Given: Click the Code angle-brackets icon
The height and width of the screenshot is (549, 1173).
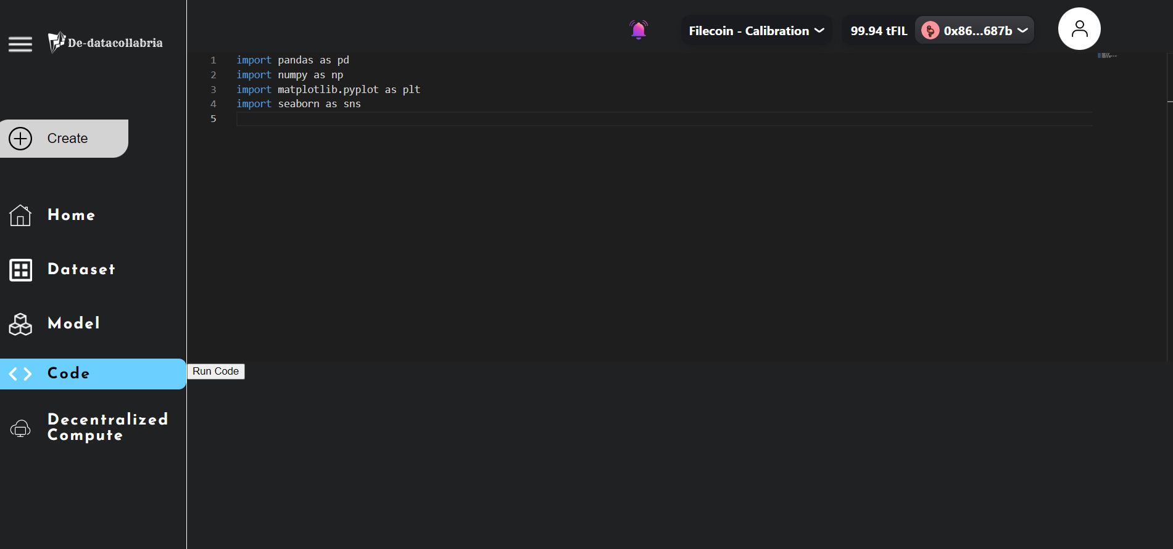Looking at the screenshot, I should (20, 374).
